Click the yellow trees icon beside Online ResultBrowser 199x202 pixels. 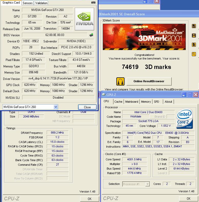[x=120, y=81]
